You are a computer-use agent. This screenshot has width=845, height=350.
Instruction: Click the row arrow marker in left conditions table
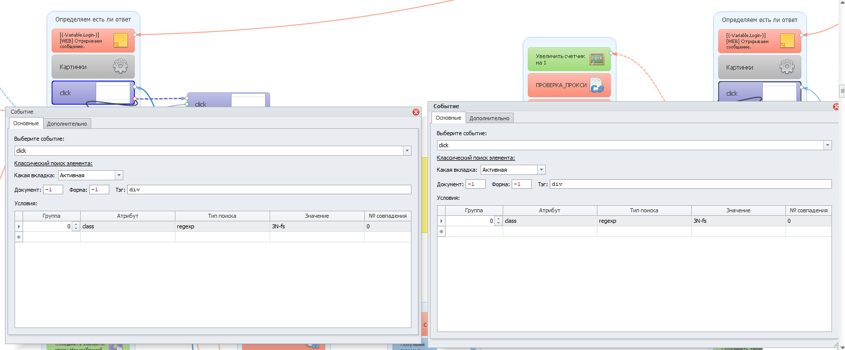[x=19, y=227]
